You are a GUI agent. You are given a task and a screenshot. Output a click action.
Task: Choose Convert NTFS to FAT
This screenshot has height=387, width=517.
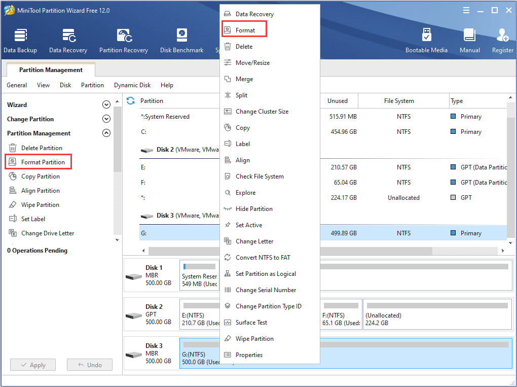[270, 257]
